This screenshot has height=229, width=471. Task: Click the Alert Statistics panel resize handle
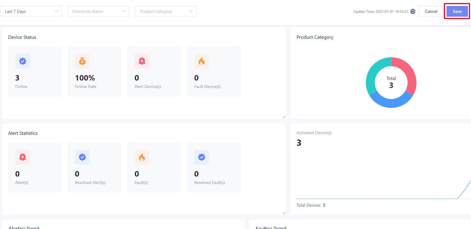point(284,213)
